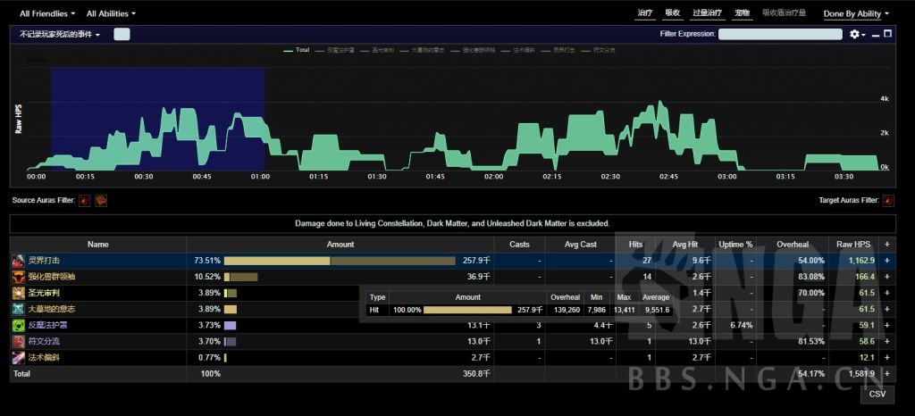Expand the 灵界打击 row with plus
Screen dimensions: 915x416
click(x=887, y=261)
